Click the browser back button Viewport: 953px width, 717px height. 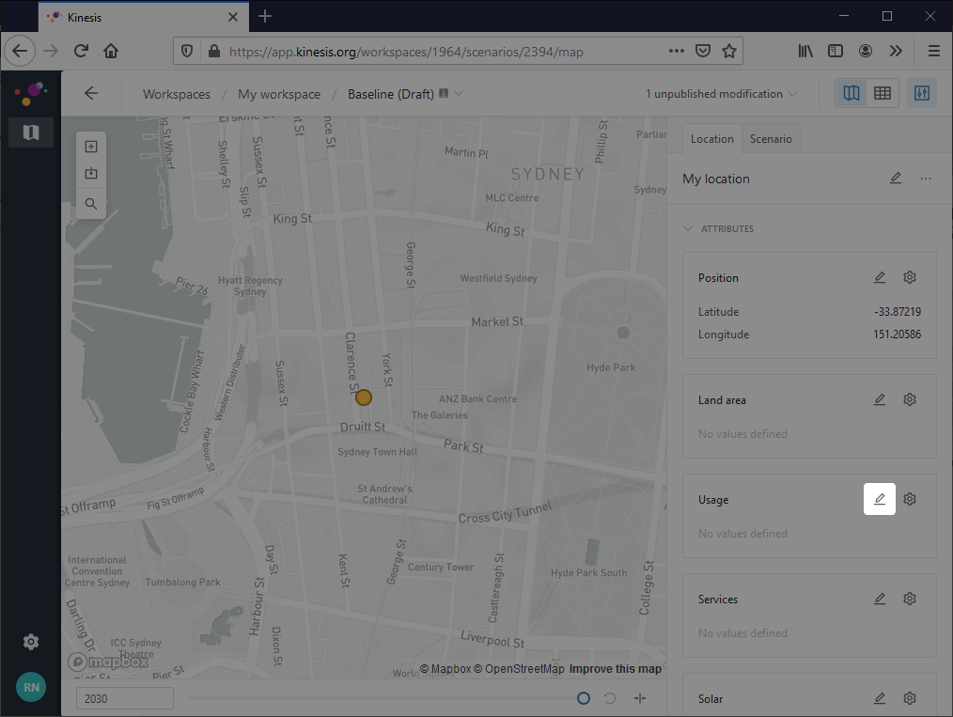pos(20,51)
